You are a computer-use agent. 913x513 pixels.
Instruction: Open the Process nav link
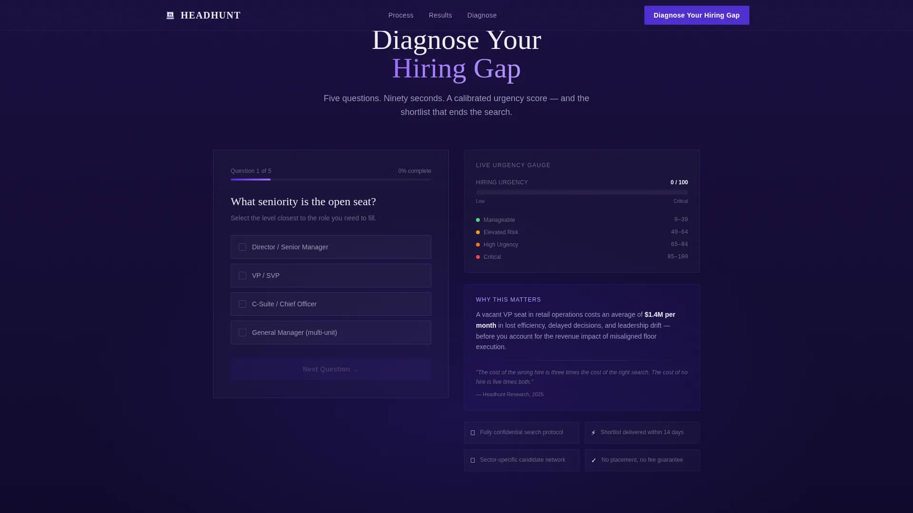pyautogui.click(x=401, y=15)
